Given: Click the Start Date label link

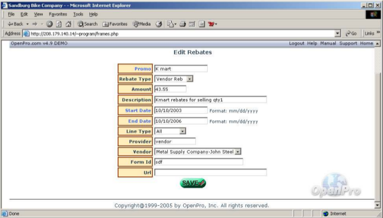Looking at the screenshot, I should 138,110.
